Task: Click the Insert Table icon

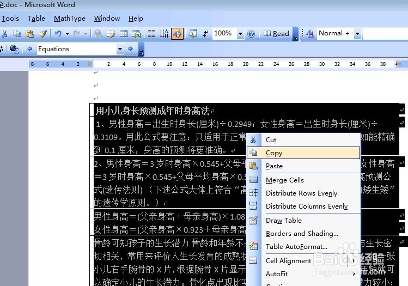Action: [x=124, y=34]
